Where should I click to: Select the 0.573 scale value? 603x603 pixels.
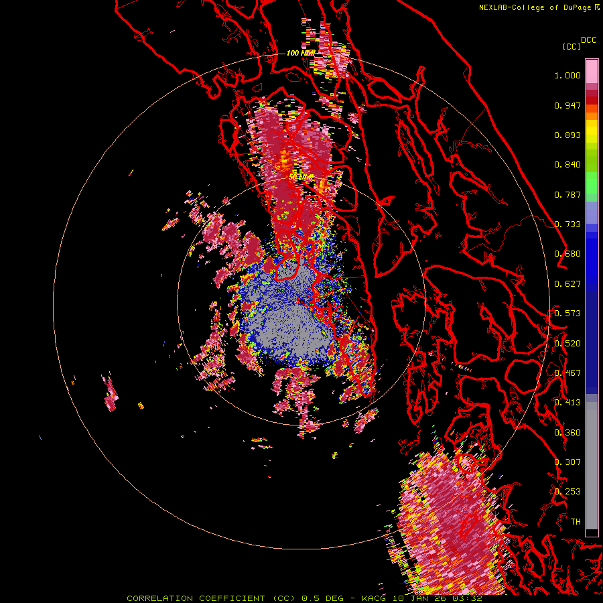point(567,314)
